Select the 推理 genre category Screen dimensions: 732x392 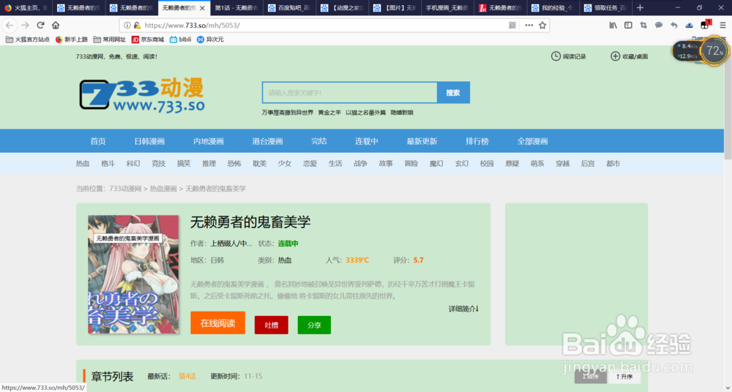[x=209, y=163]
